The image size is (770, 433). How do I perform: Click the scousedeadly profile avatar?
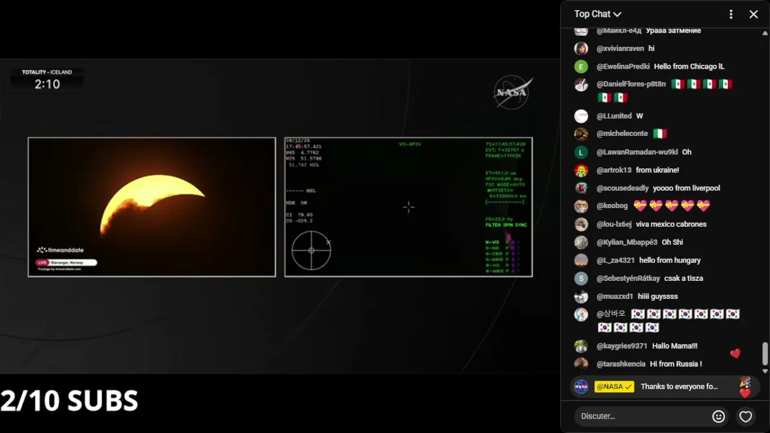(x=581, y=188)
